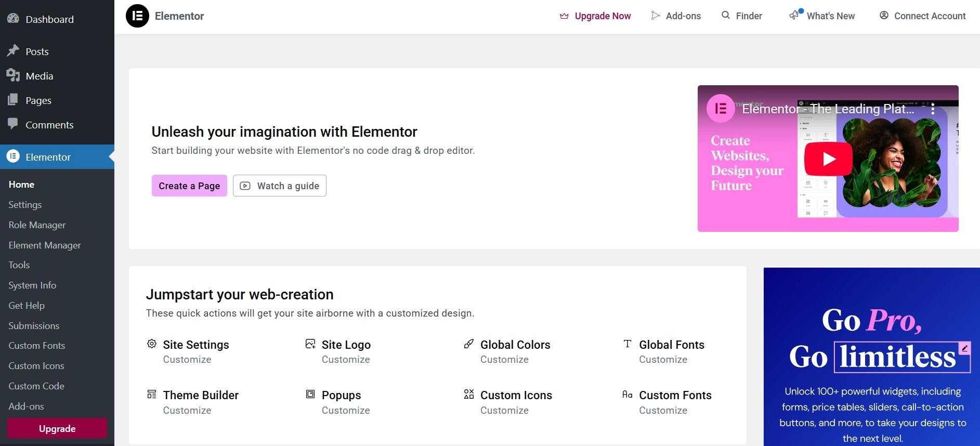
Task: Open Add-ons in the sidebar submenu
Action: point(26,406)
